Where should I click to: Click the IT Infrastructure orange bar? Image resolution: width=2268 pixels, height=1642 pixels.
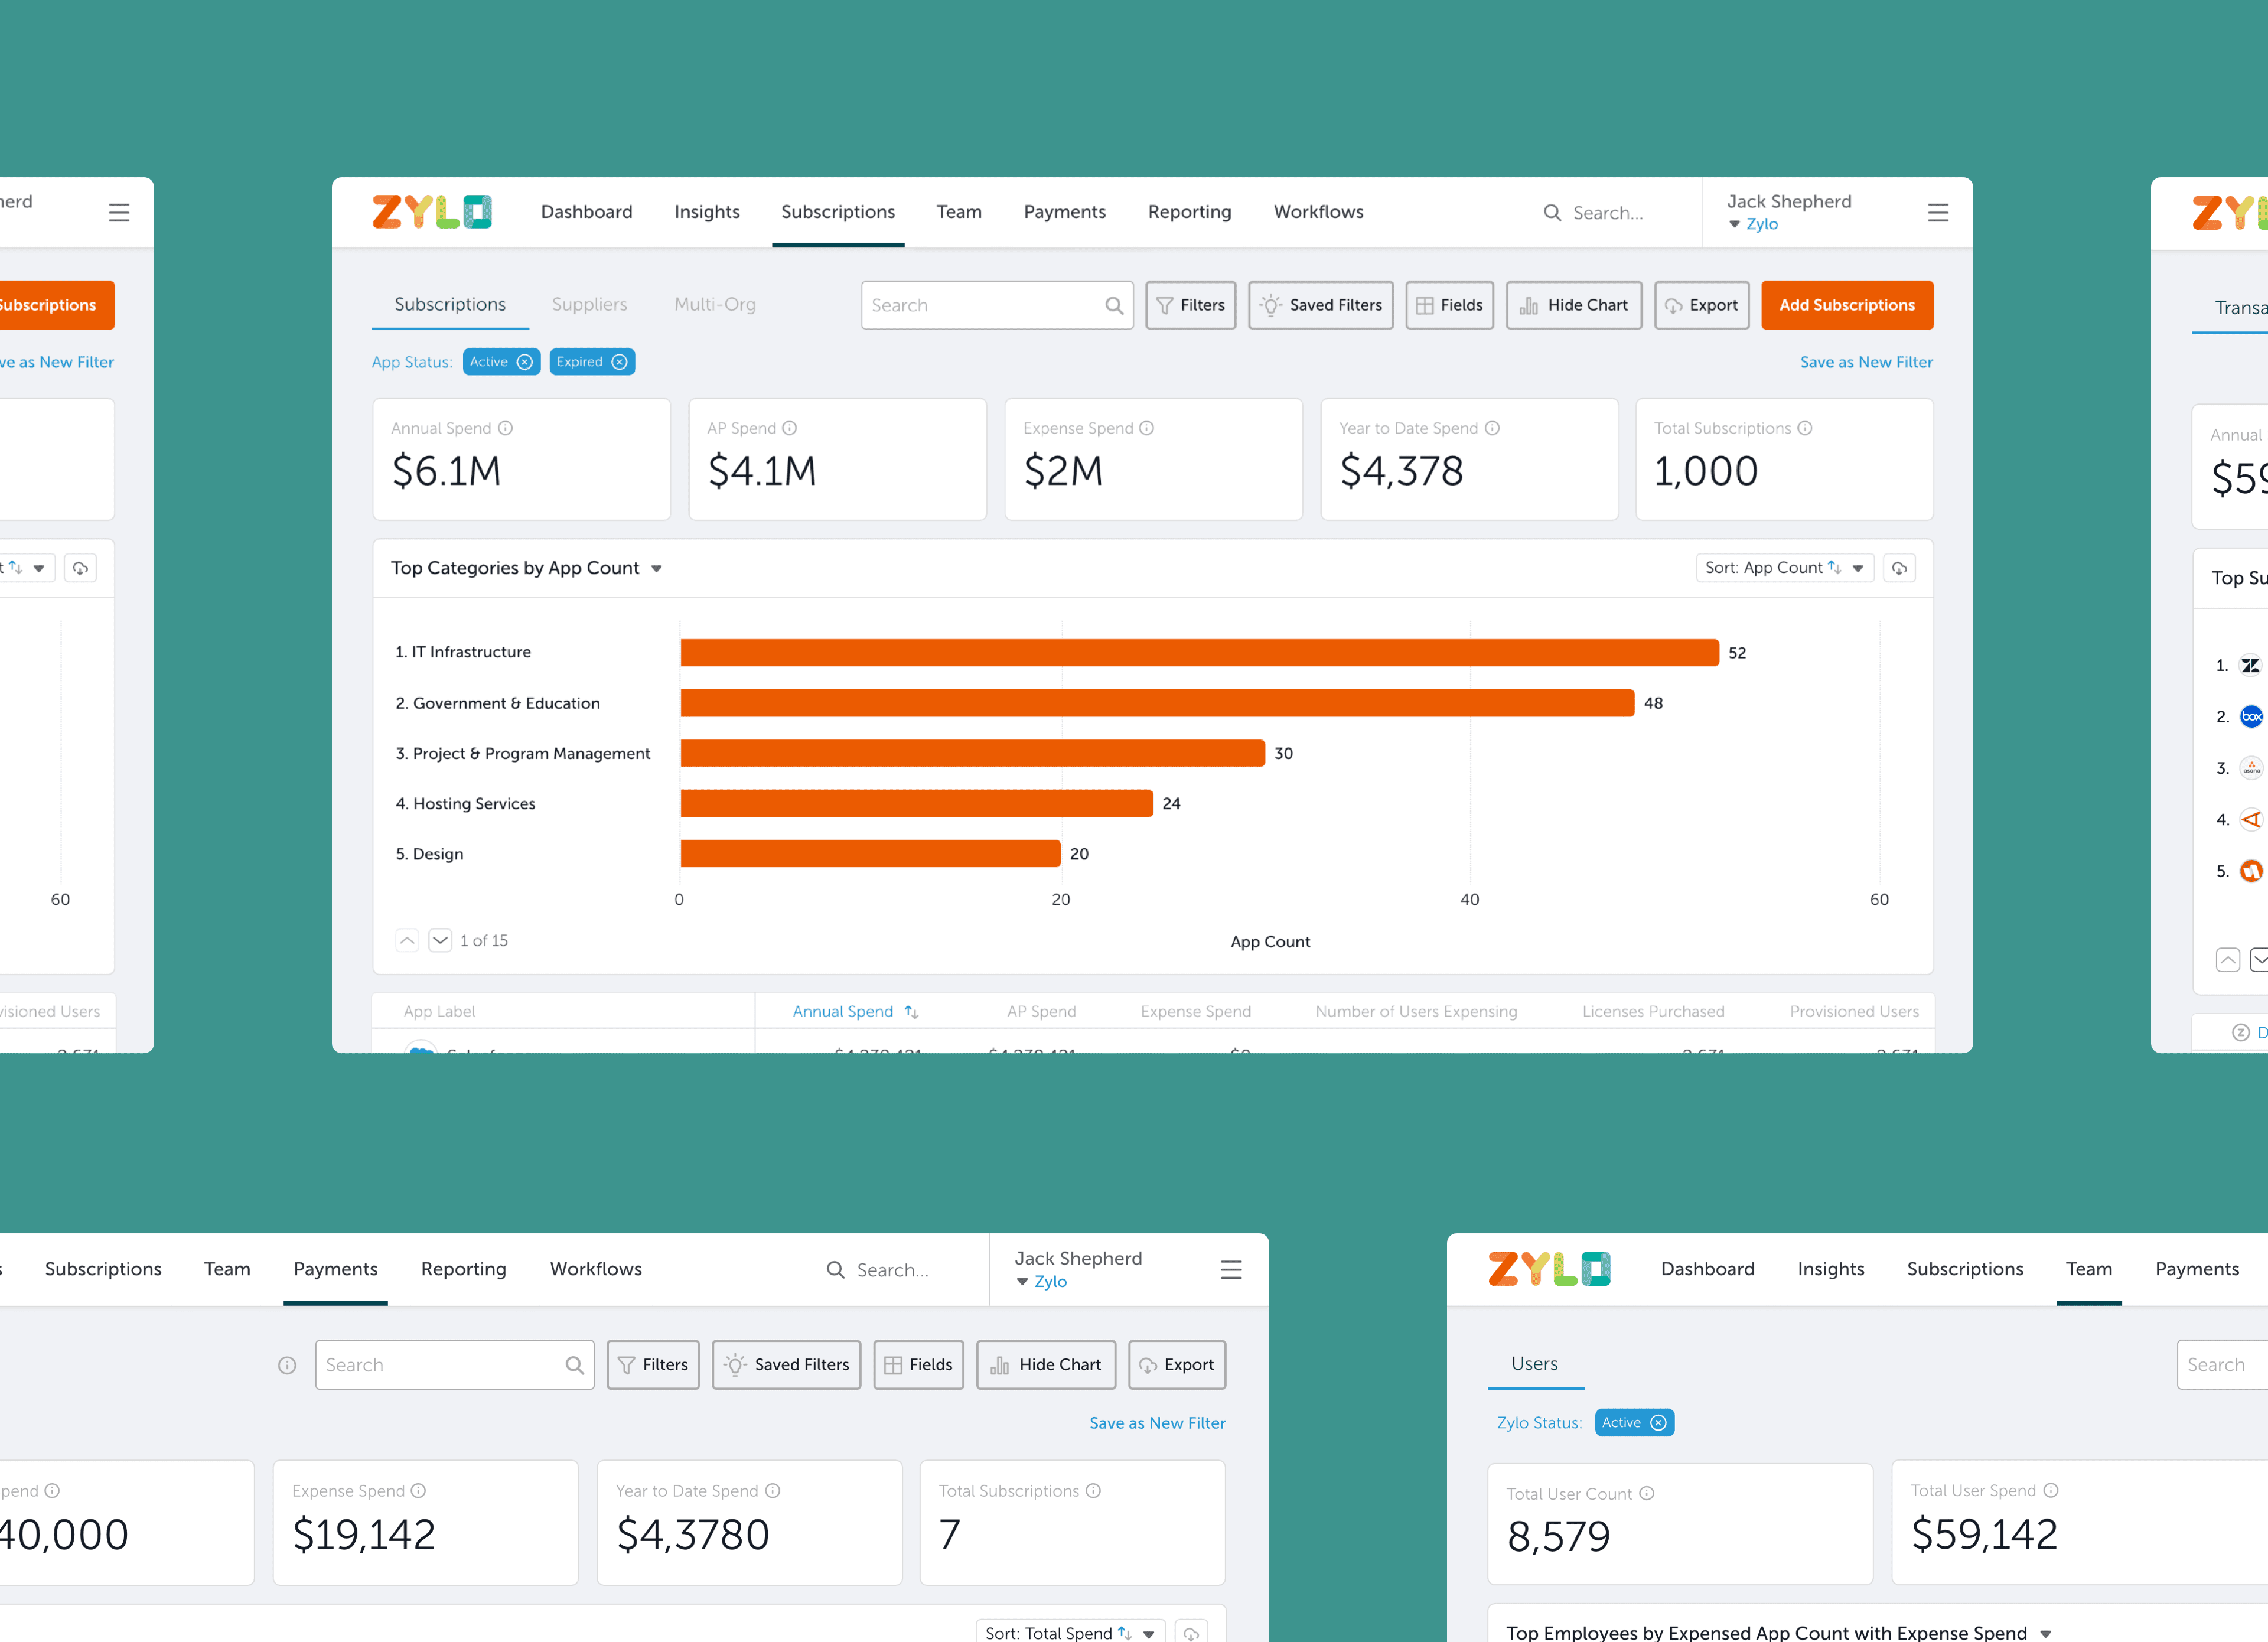click(1198, 653)
